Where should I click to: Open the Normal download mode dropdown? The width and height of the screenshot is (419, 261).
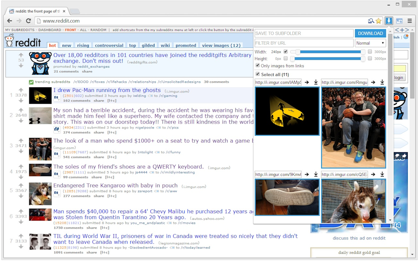370,42
